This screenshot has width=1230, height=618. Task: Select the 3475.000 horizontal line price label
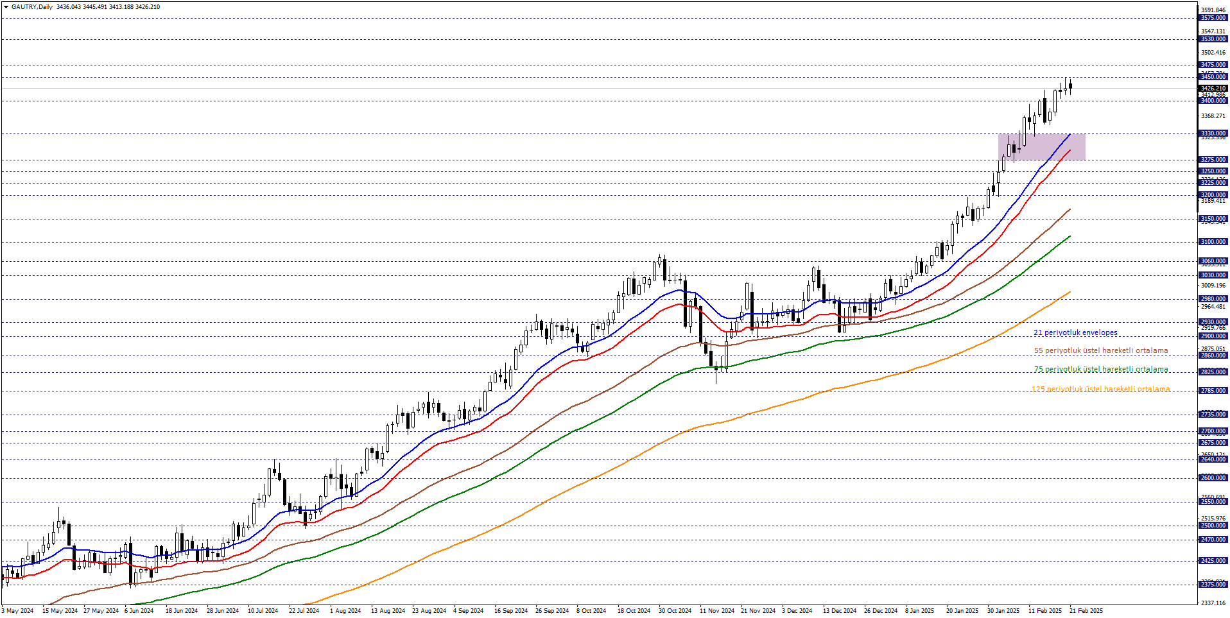(x=1213, y=65)
